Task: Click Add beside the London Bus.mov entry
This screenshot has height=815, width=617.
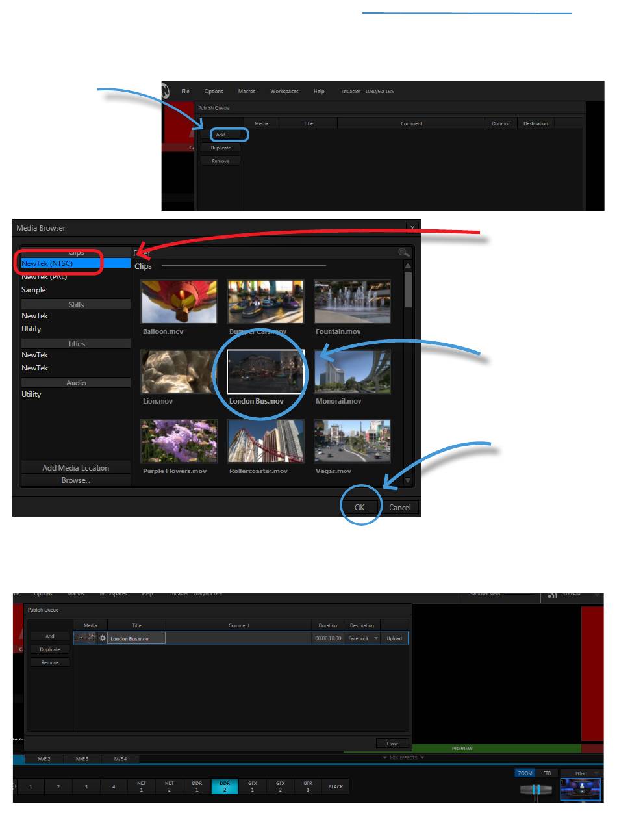Action: tap(50, 636)
